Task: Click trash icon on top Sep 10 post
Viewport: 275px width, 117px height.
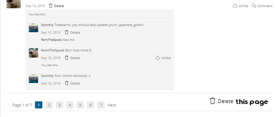Action: (x=51, y=6)
